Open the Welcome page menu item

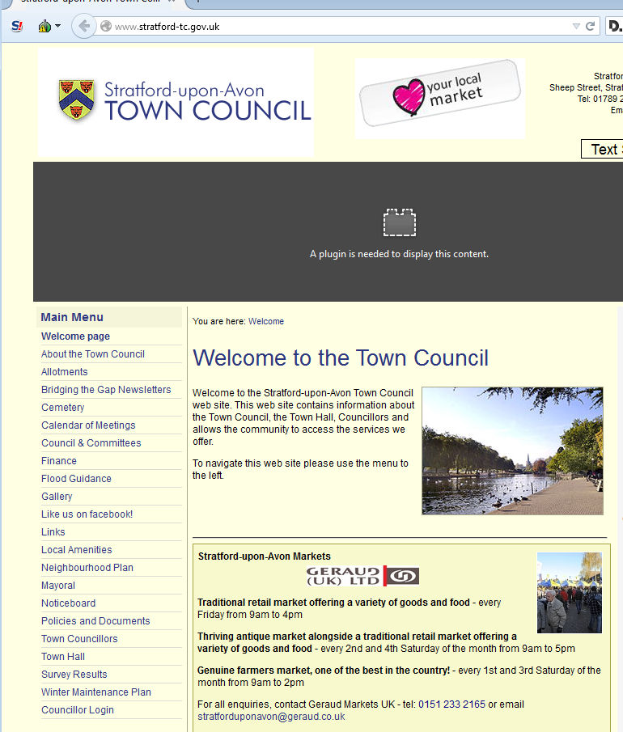click(x=76, y=336)
